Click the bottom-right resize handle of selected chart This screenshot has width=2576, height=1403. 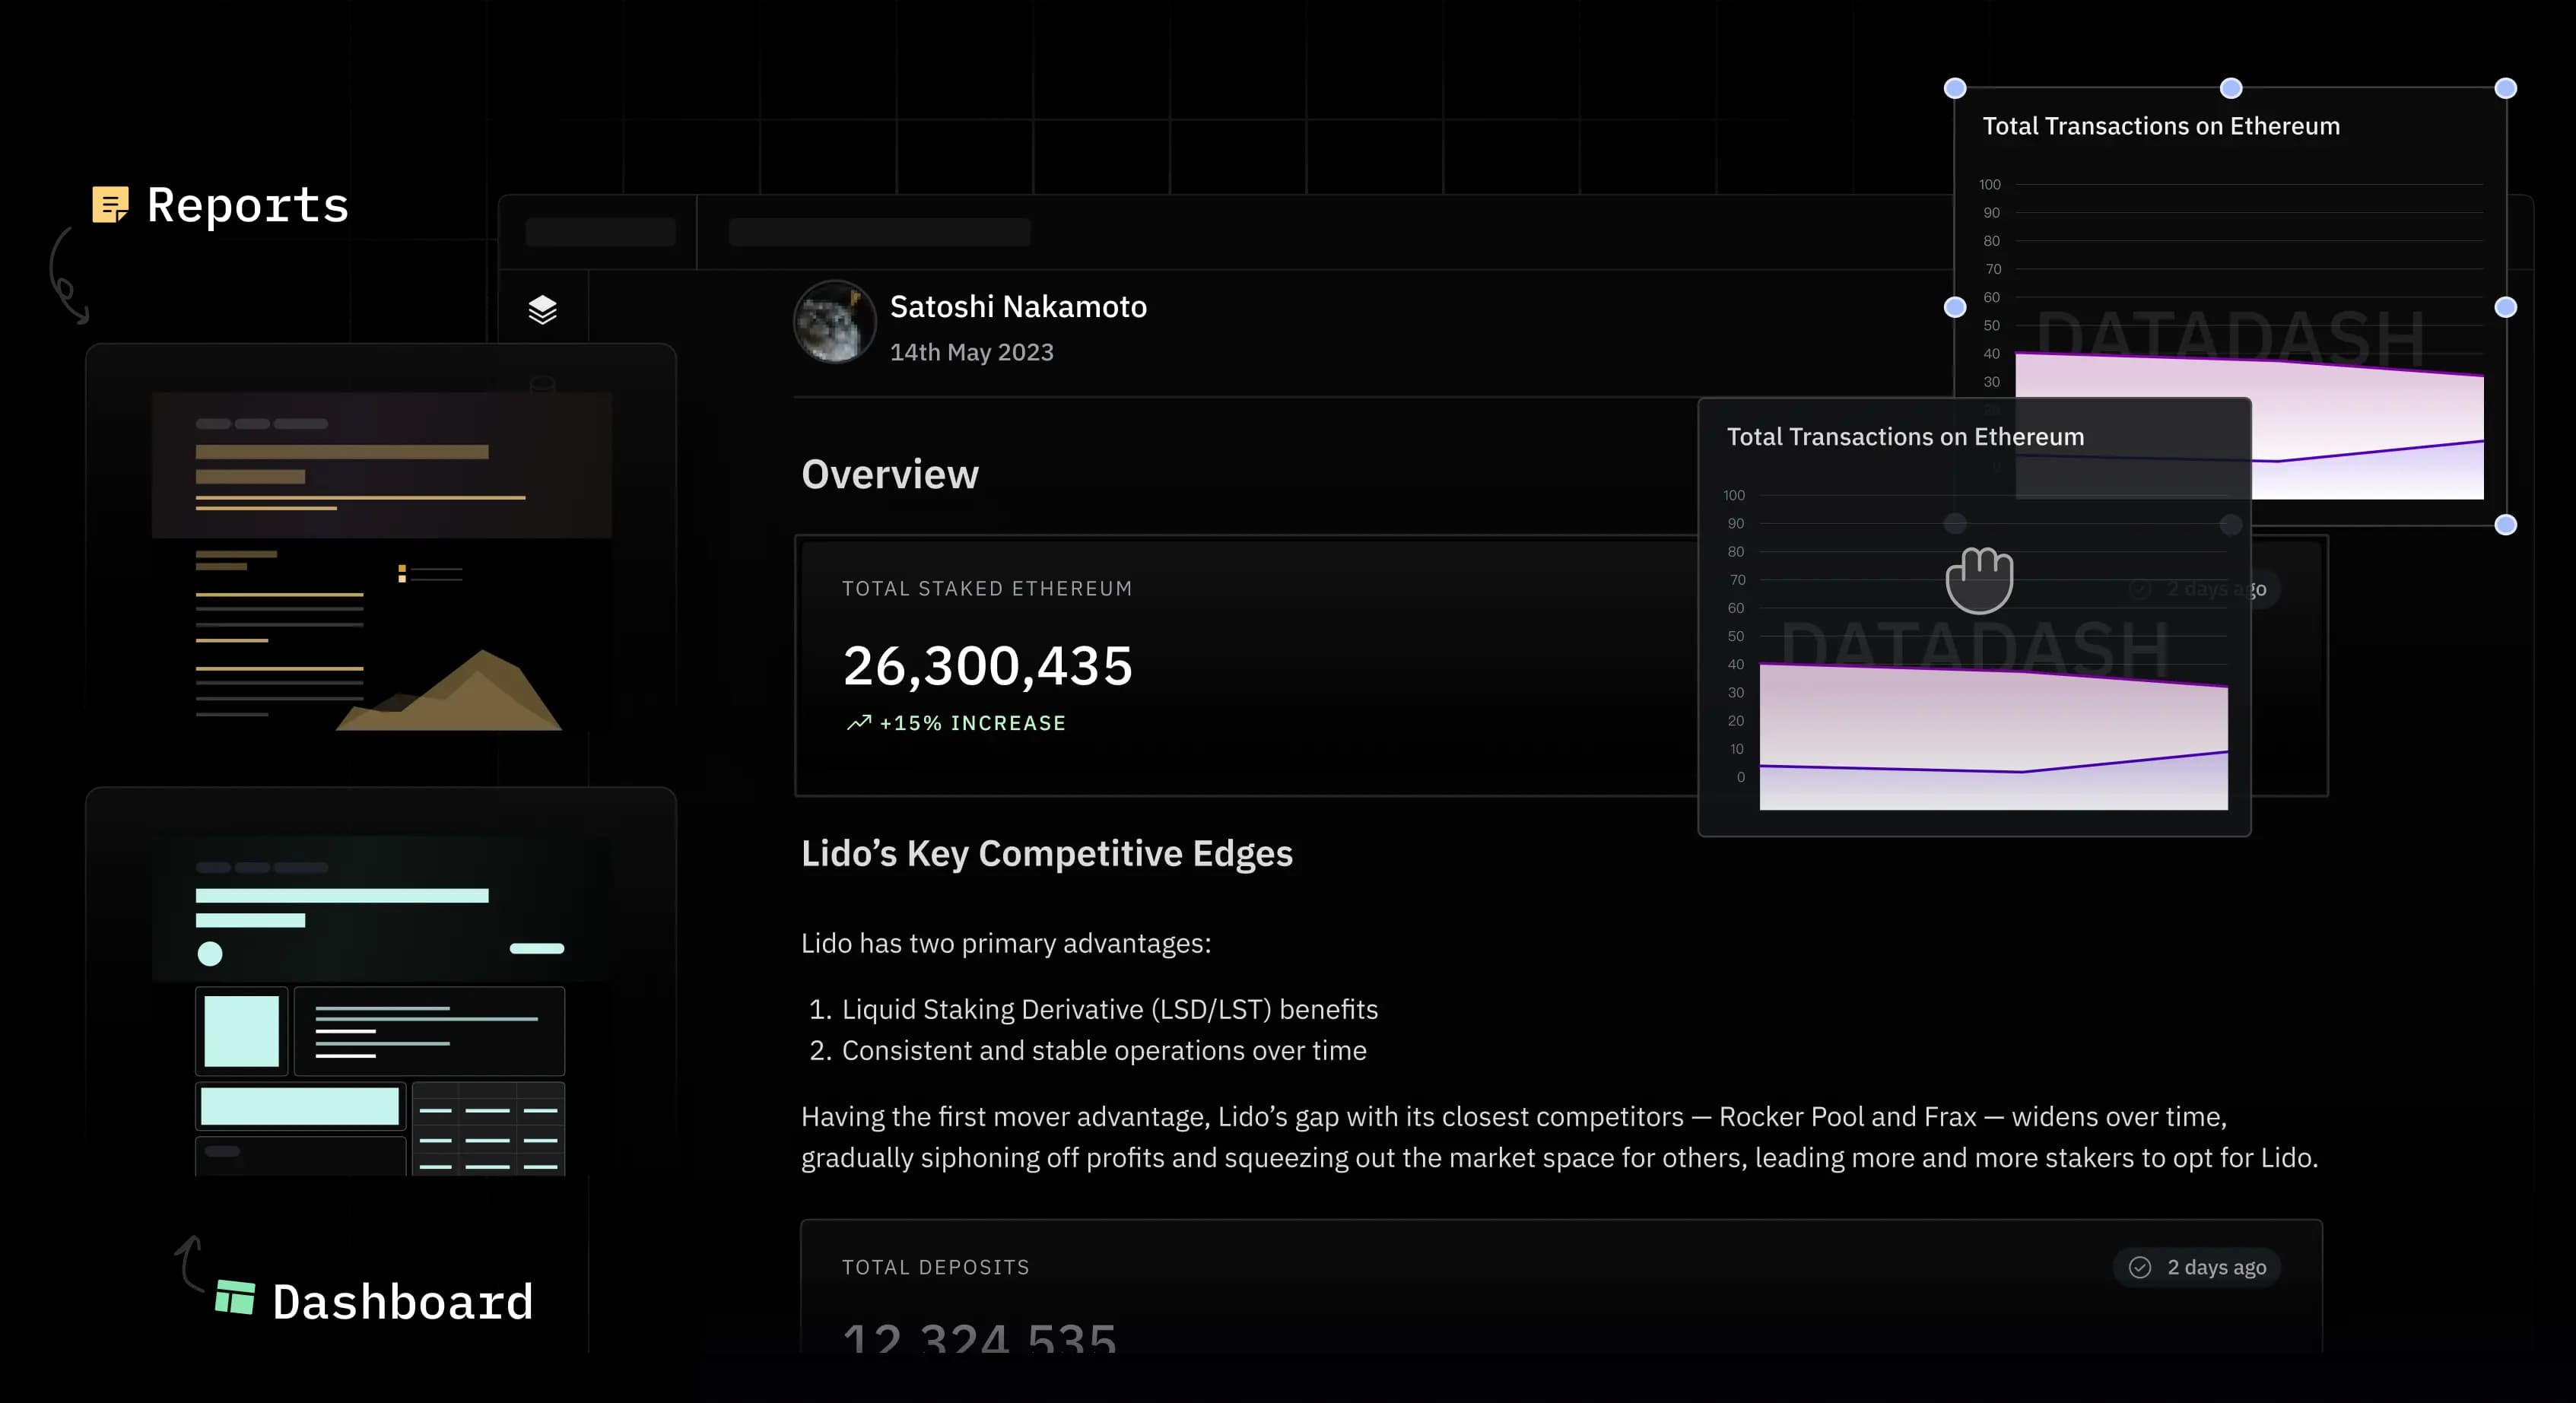pos(2505,525)
